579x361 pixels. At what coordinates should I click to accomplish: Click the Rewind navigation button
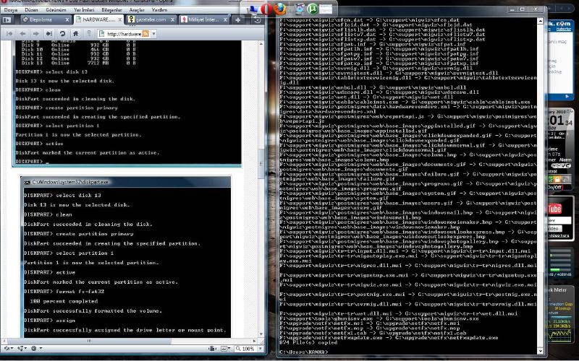[9, 33]
